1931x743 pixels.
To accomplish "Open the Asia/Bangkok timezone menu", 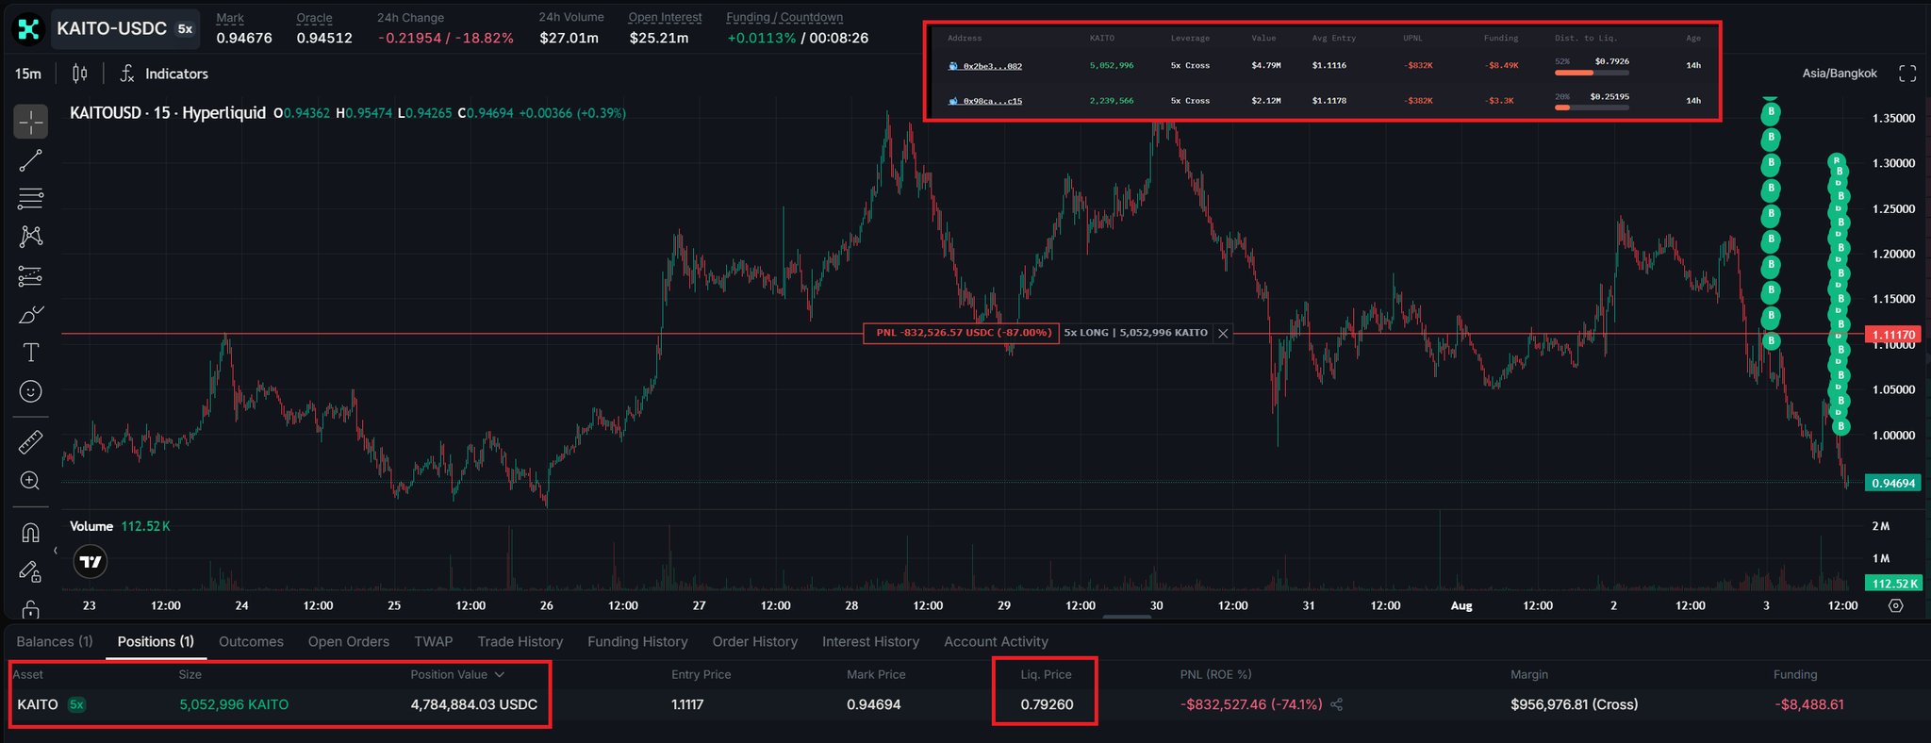I will 1840,74.
